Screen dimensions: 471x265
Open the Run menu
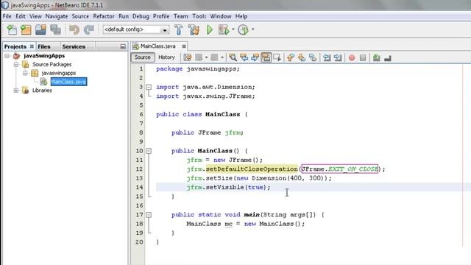pos(124,16)
